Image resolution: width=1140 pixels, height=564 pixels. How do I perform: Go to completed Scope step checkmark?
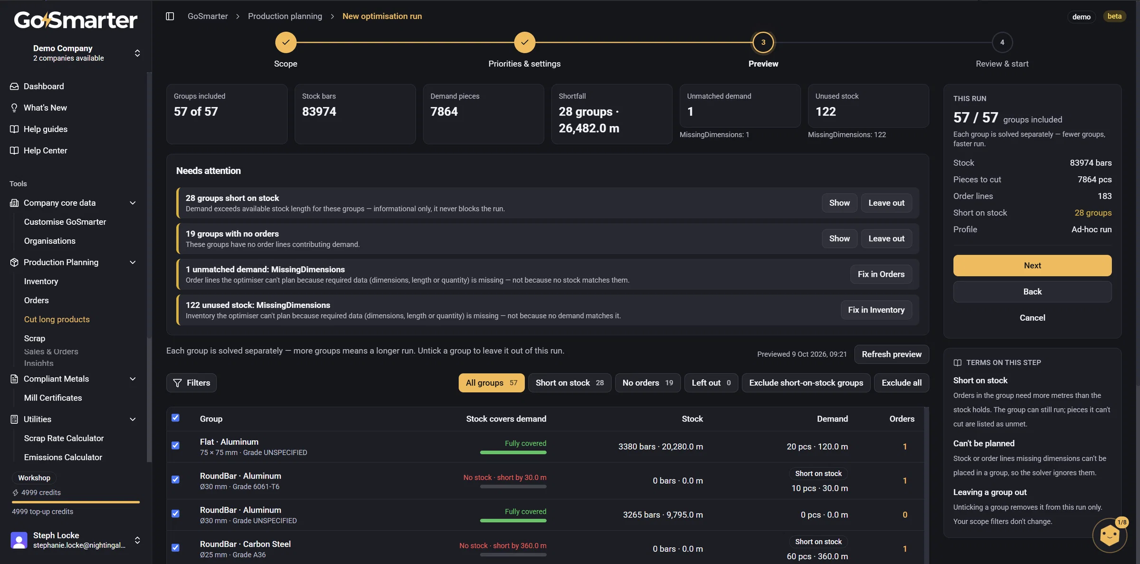(285, 42)
